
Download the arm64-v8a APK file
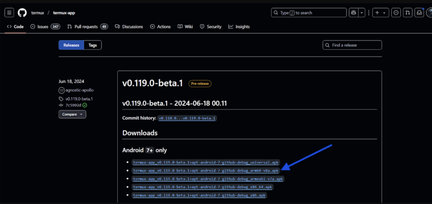click(205, 171)
